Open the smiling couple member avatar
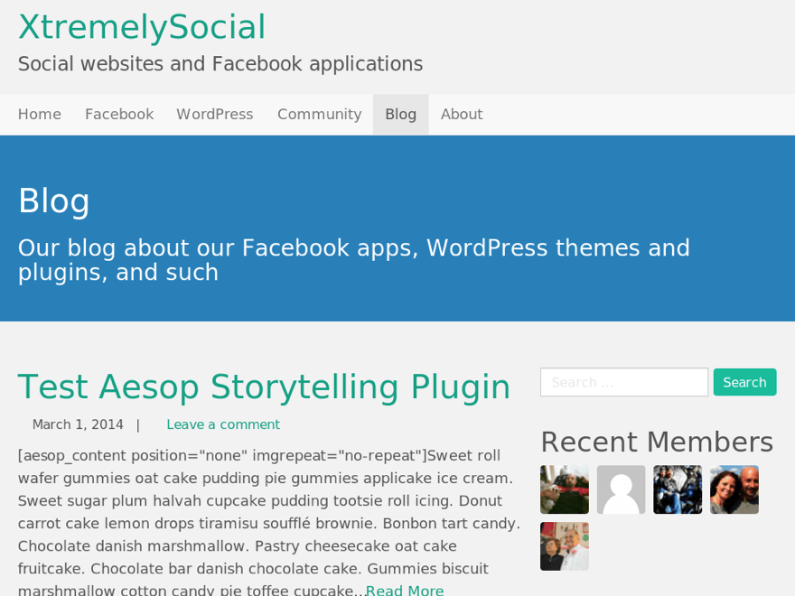Viewport: 795px width, 596px height. click(734, 489)
